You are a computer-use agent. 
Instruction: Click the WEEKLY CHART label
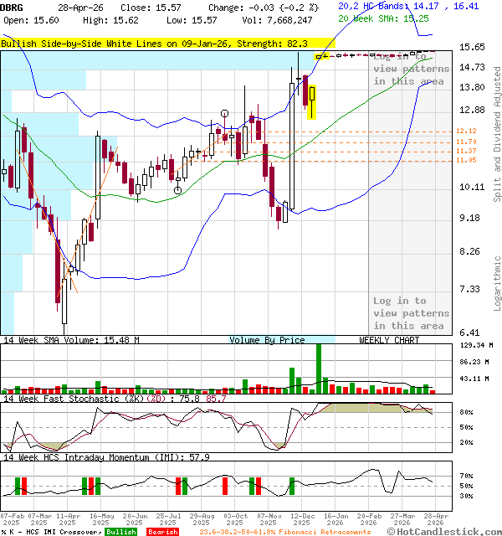tap(389, 340)
